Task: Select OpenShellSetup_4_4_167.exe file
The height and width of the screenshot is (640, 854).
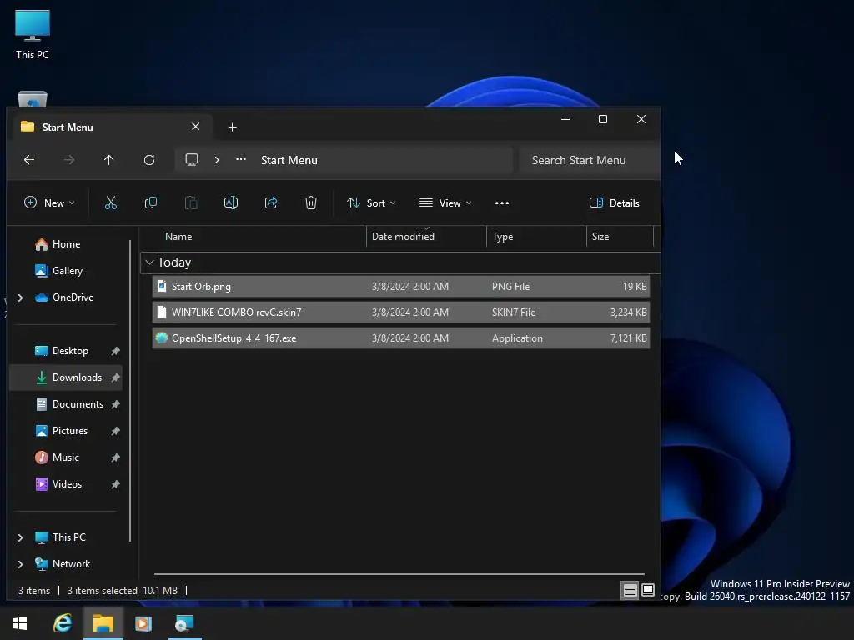Action: click(x=401, y=338)
